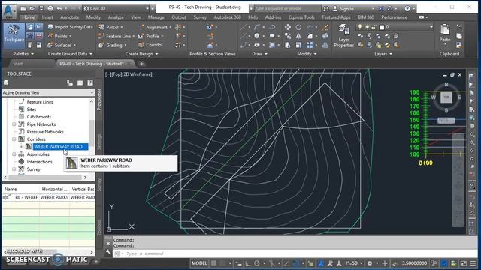Viewport: 481px width, 270px height.
Task: Click the command line wrench settings icon
Action: pos(108,252)
